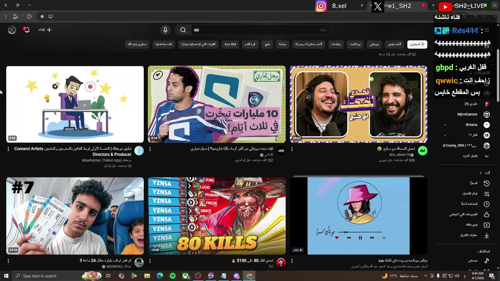Open the account avatar menu
Image resolution: width=500 pixels, height=281 pixels.
point(12,30)
